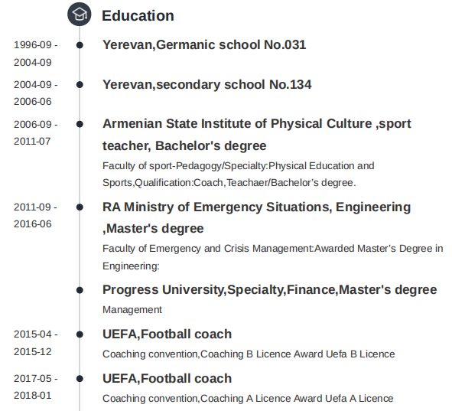Screen dimensions: 452x411
Task: Select Yerevan,Germanic school No.031 title
Action: coord(204,44)
